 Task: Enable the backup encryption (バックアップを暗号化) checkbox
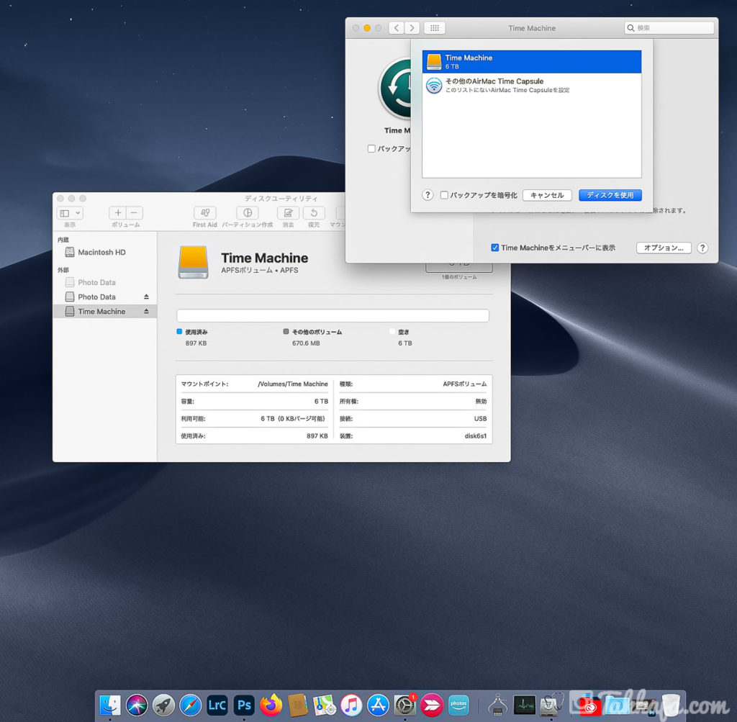pyautogui.click(x=444, y=195)
